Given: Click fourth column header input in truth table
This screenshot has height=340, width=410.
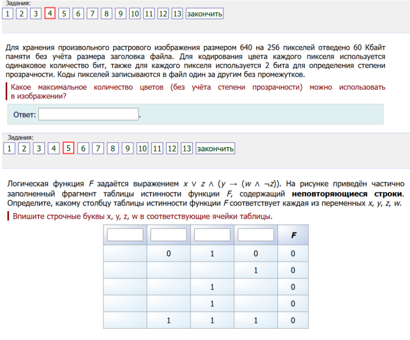Looking at the screenshot, I should [256, 235].
